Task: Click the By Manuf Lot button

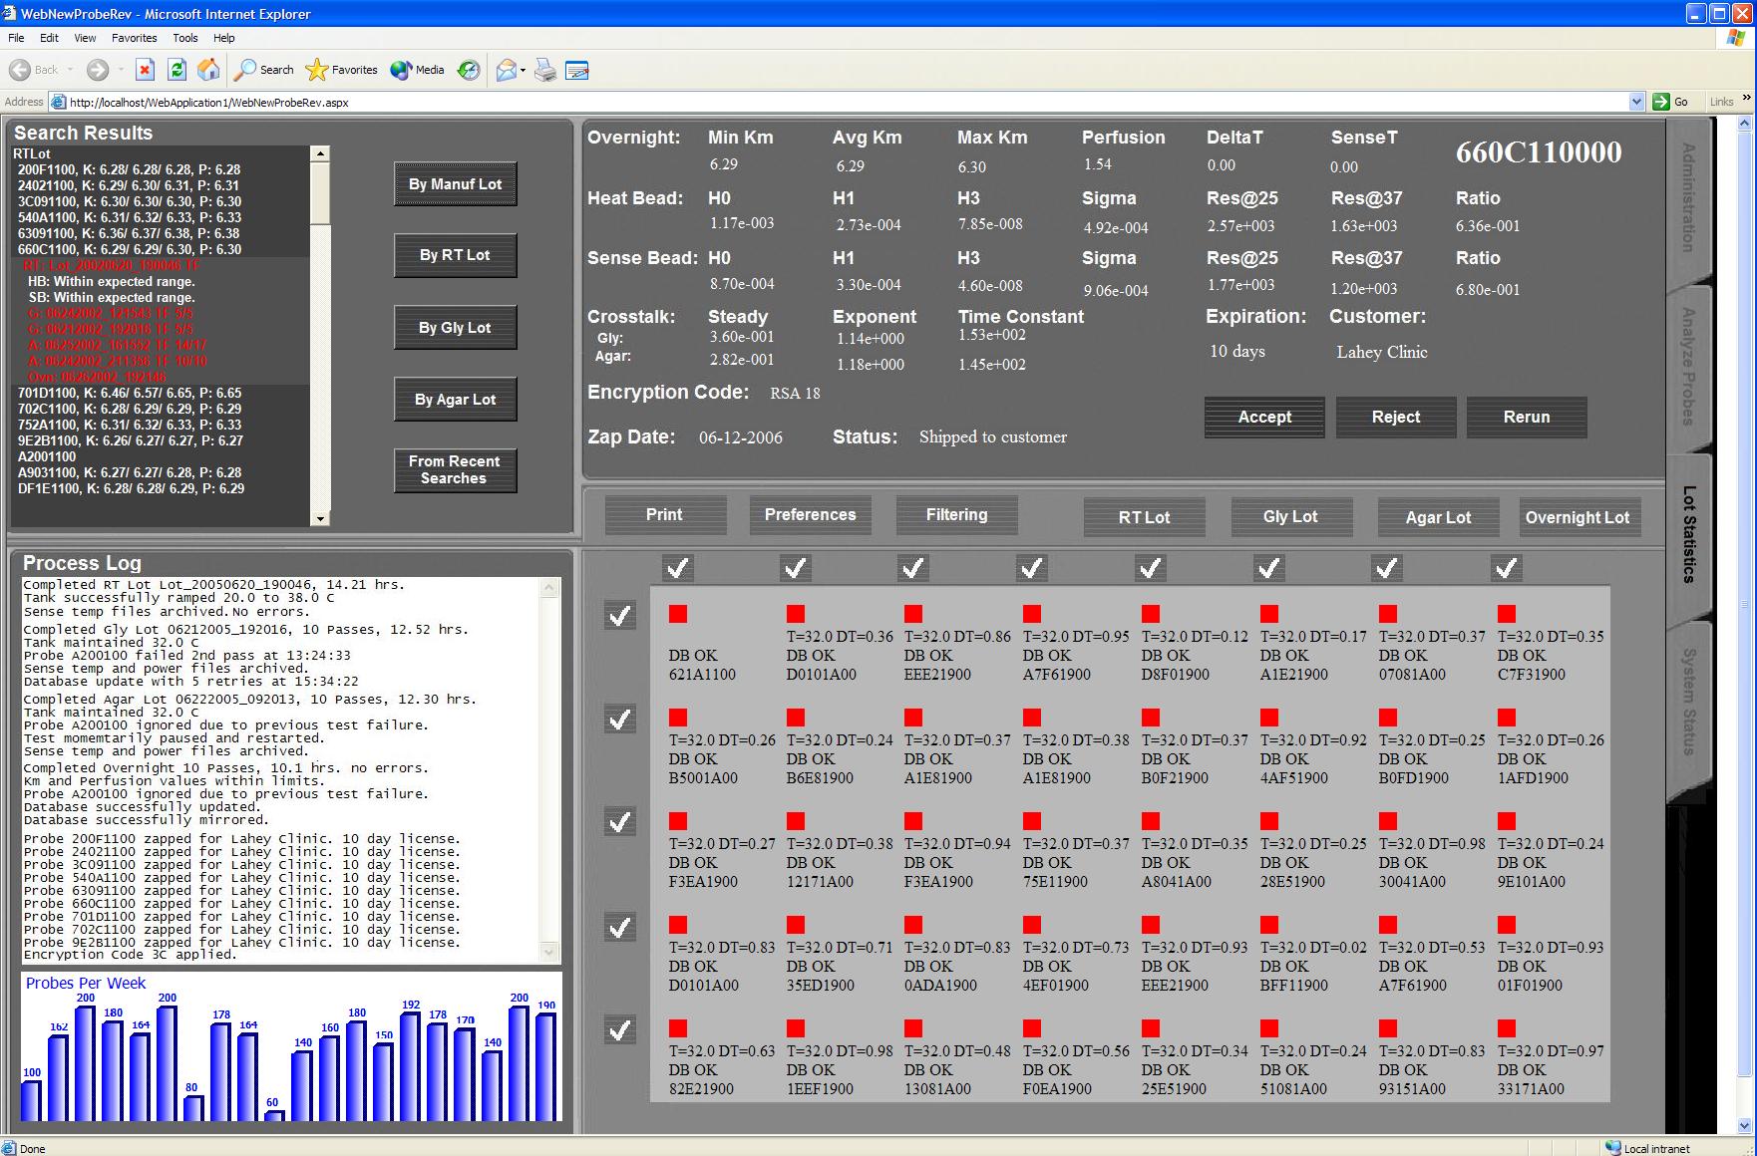Action: [455, 184]
